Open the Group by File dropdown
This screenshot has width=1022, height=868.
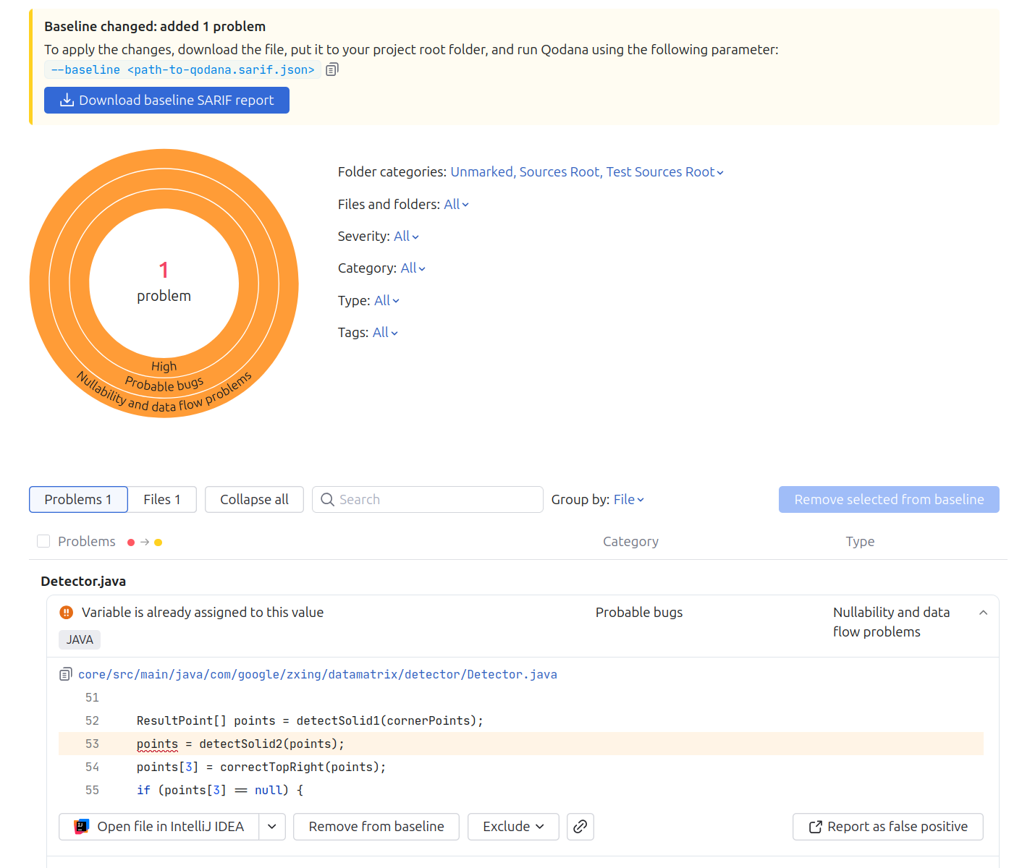coord(628,500)
